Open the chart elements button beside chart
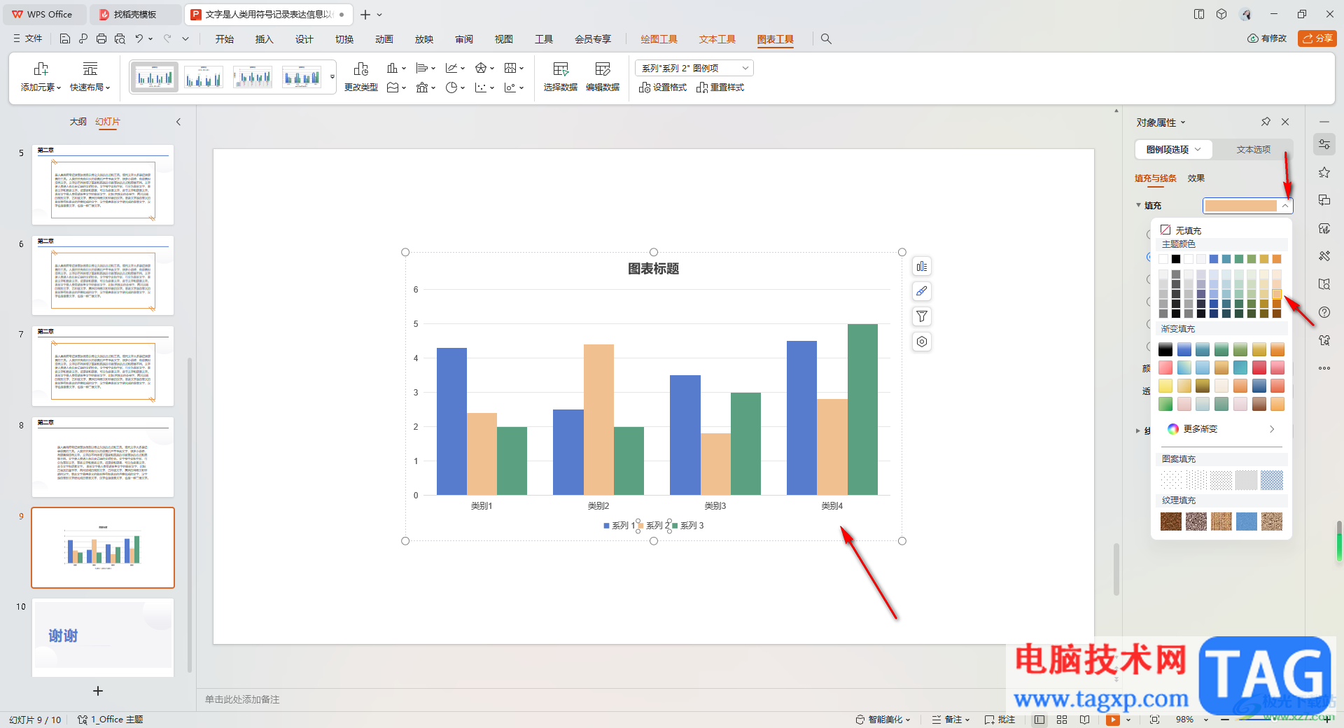Viewport: 1344px width, 728px height. coord(922,267)
